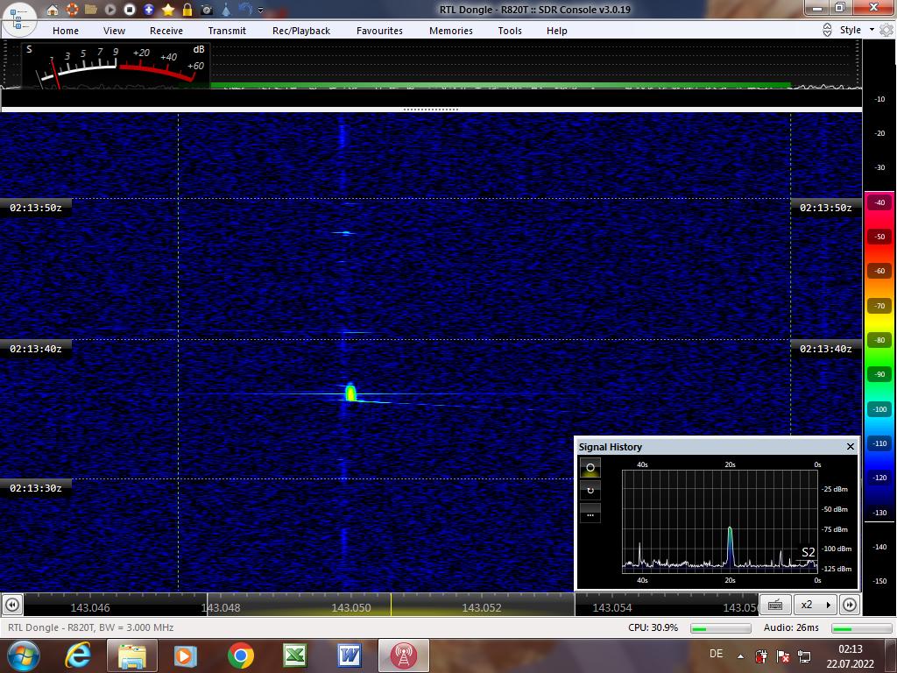Click the dotted splitter handle above the waterfall
This screenshot has width=897, height=673.
pyautogui.click(x=430, y=110)
